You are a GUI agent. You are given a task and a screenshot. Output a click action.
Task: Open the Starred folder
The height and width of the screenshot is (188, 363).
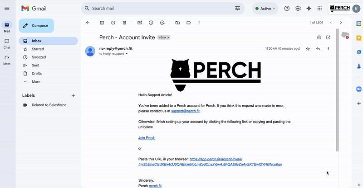point(38,49)
